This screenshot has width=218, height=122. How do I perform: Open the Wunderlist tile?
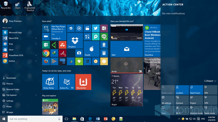pyautogui.click(x=83, y=82)
